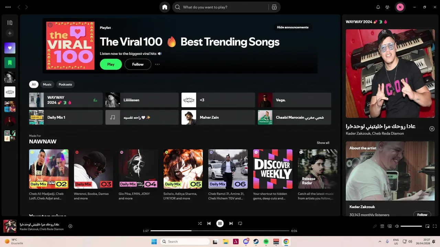
Task: Go to Spotify Home
Action: pos(165,7)
